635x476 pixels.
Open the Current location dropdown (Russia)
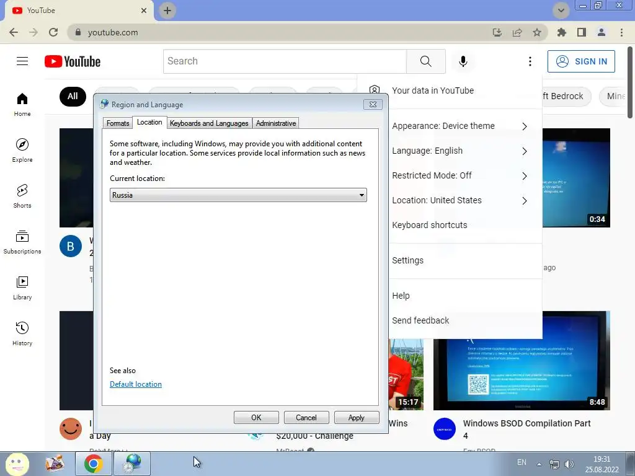(x=238, y=195)
